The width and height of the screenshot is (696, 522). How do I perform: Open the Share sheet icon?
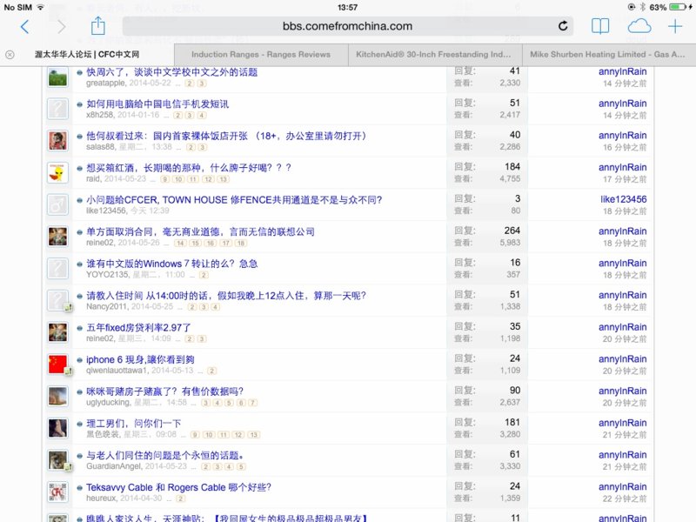pos(98,26)
